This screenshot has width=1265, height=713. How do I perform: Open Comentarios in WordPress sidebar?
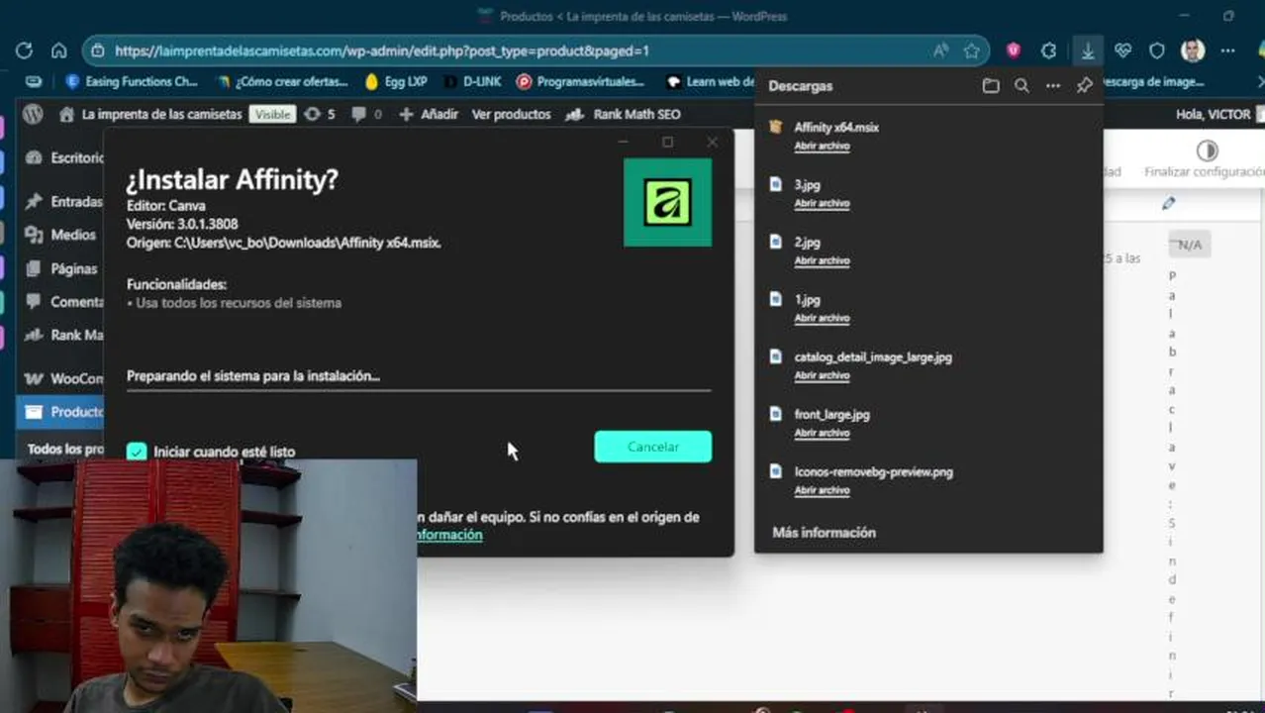pos(63,301)
